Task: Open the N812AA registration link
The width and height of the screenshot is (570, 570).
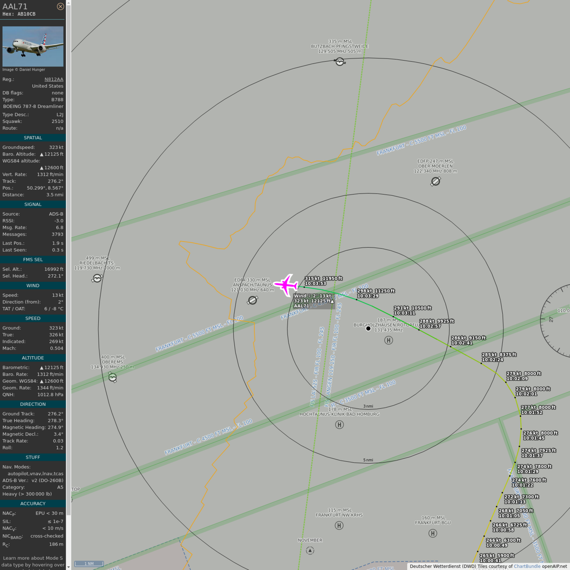Action: pyautogui.click(x=54, y=80)
